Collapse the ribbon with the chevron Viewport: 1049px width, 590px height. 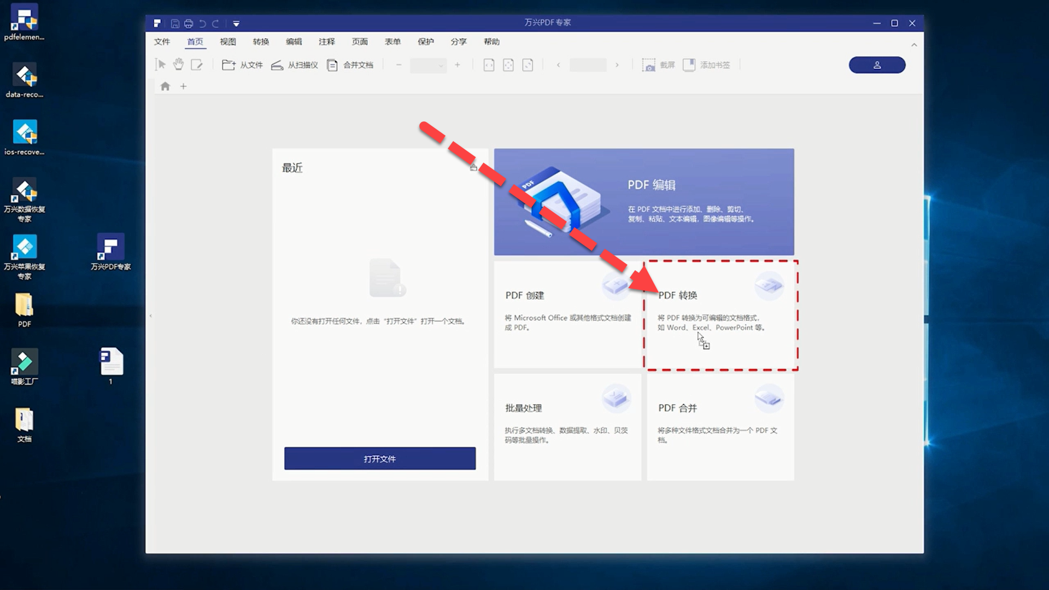coord(914,45)
